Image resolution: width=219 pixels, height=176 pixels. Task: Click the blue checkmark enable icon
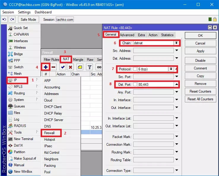click(63, 67)
